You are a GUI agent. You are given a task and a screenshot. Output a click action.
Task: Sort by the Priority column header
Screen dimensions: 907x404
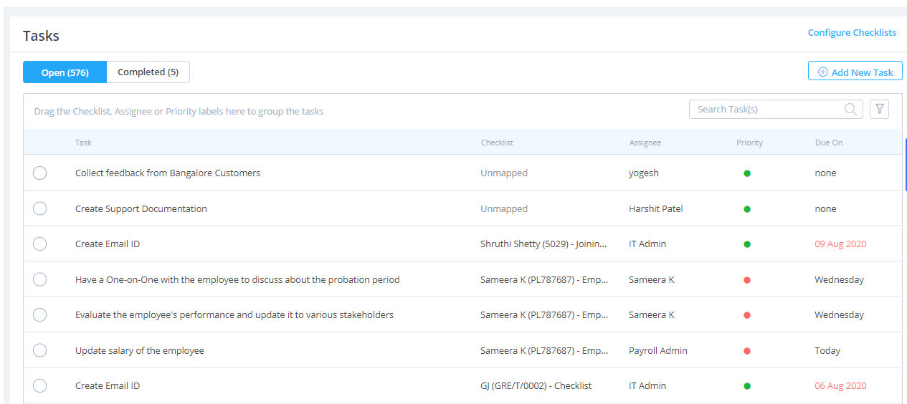click(749, 143)
